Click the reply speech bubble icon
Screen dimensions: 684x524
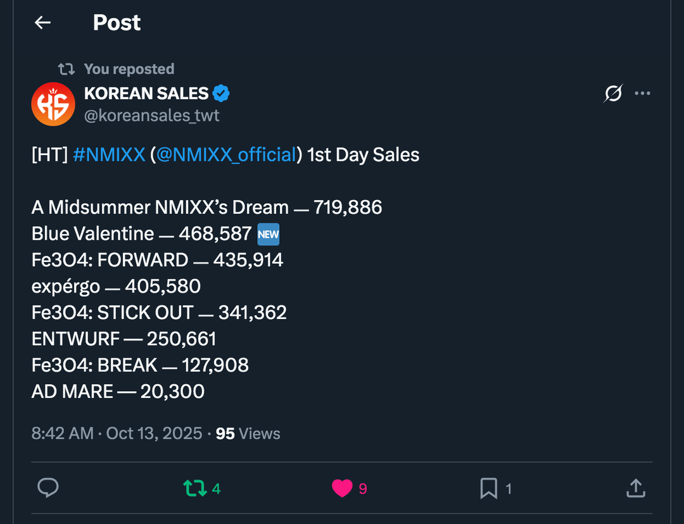click(x=48, y=488)
